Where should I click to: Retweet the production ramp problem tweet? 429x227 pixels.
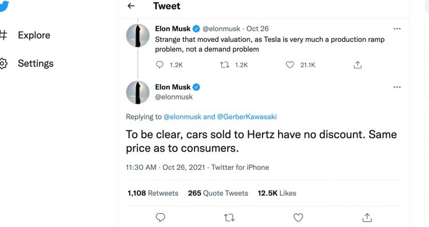coord(225,65)
